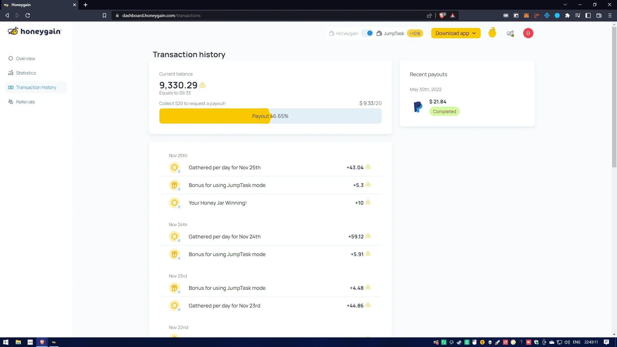Reload the page
This screenshot has width=617, height=347.
coord(28,15)
